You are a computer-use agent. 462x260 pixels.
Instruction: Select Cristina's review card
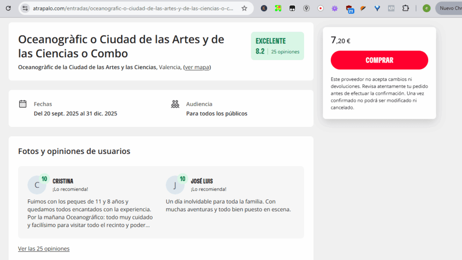tap(91, 202)
